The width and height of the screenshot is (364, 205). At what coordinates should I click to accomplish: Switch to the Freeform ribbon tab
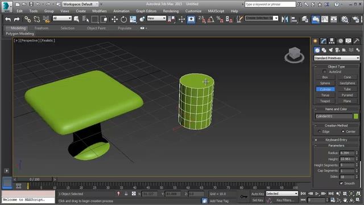tap(42, 28)
